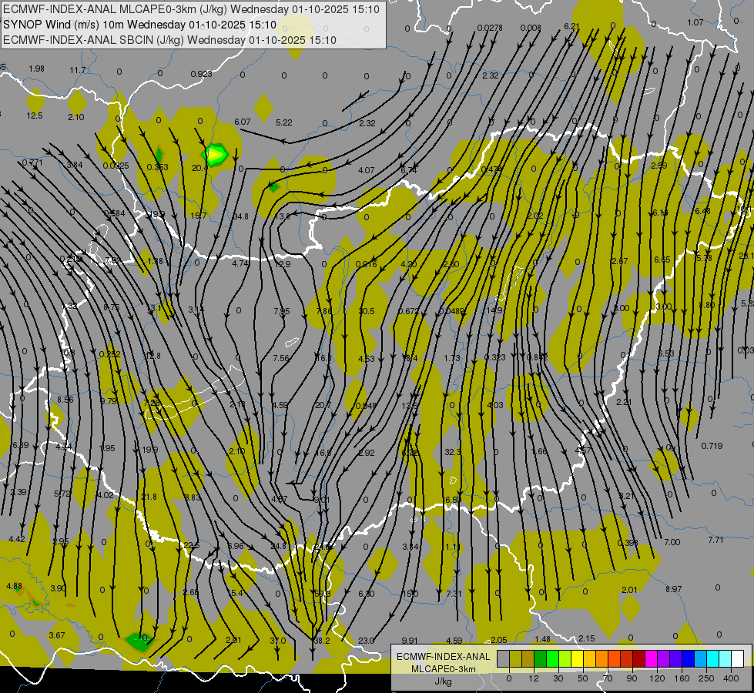Click the magenta legend color box
Viewport: 754px width, 693px height.
(x=651, y=659)
